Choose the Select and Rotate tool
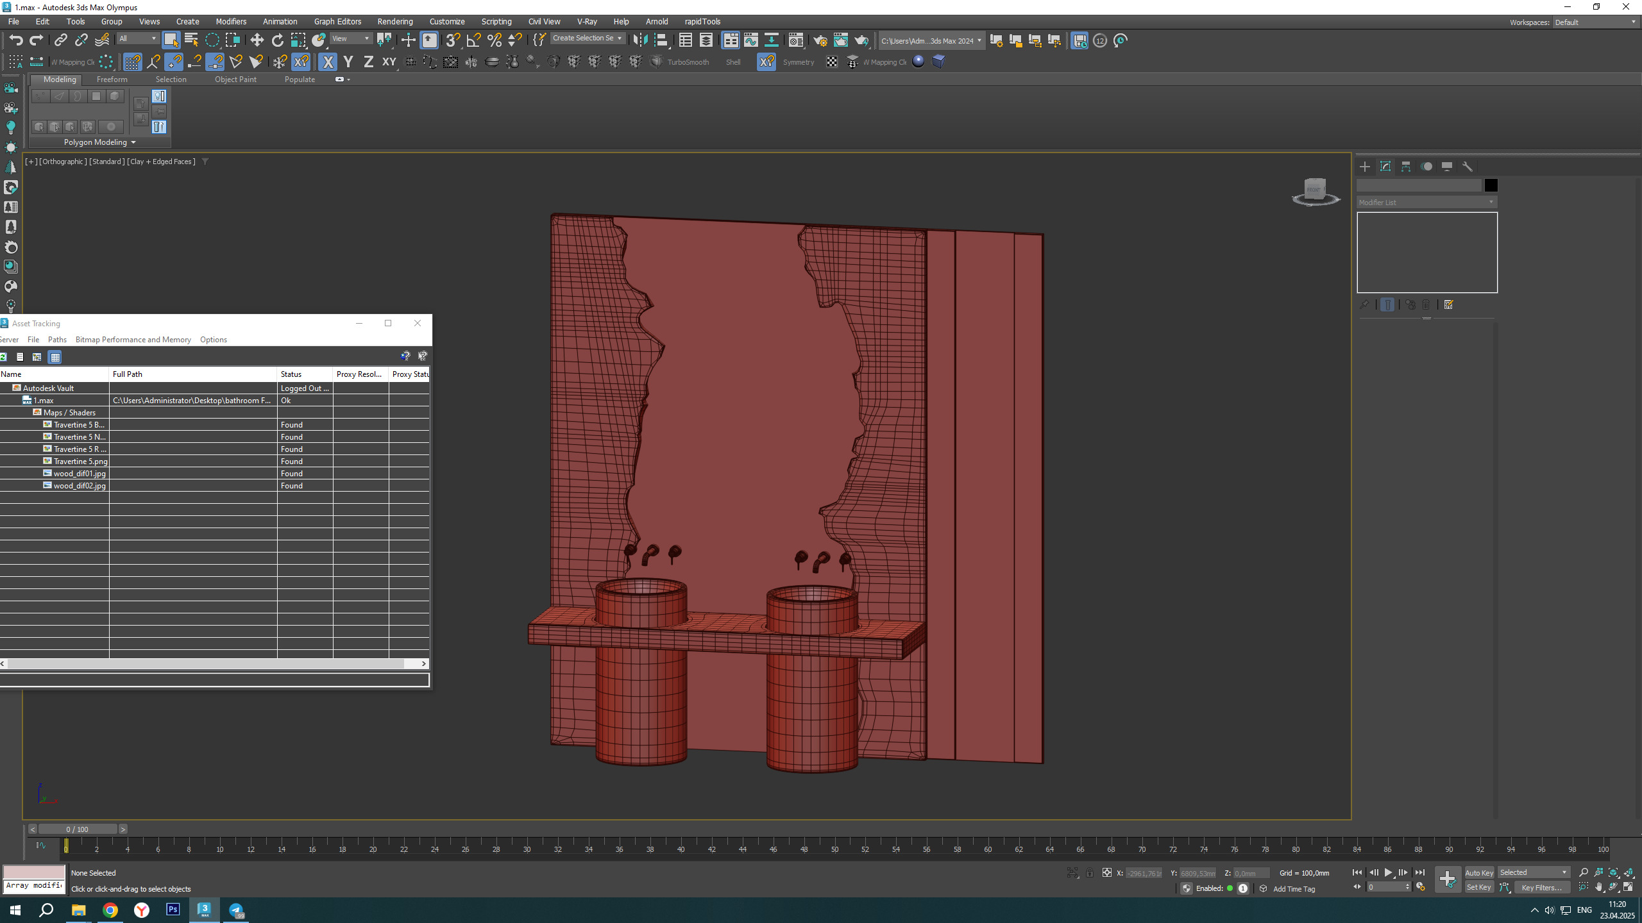 pos(277,40)
